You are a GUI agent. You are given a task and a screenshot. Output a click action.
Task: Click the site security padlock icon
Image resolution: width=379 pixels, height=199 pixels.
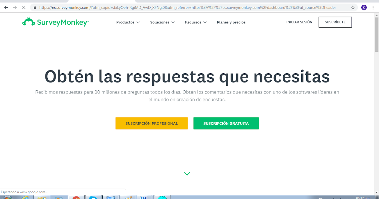[35, 7]
